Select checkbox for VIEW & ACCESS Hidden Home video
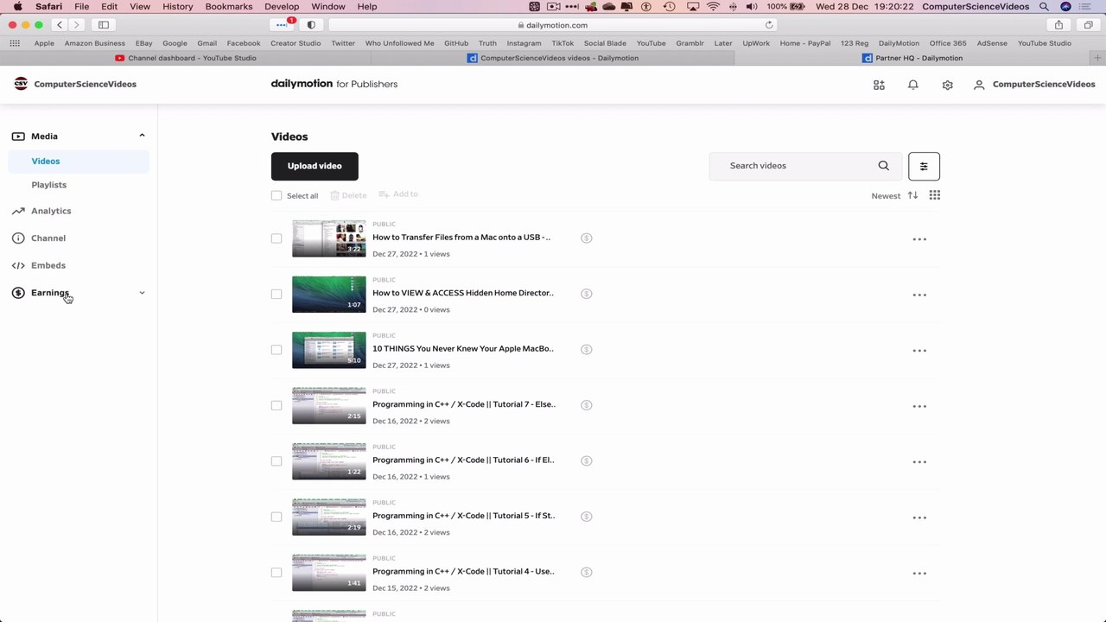1106x622 pixels. (276, 294)
